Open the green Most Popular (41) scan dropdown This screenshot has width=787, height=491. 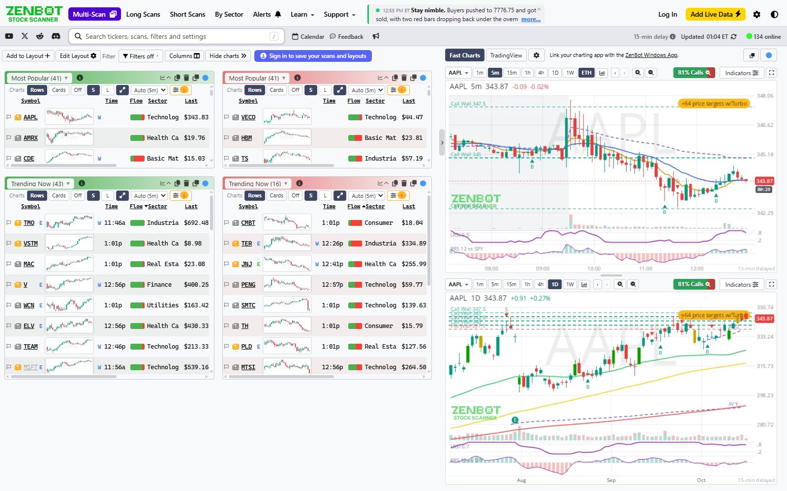pyautogui.click(x=39, y=78)
